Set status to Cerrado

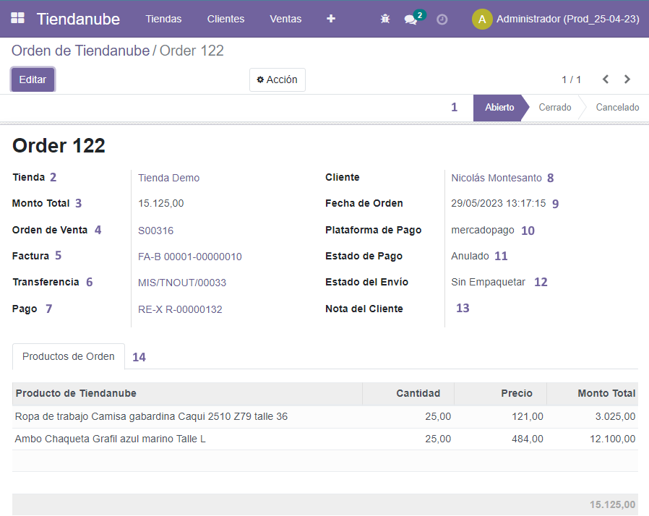pos(554,108)
